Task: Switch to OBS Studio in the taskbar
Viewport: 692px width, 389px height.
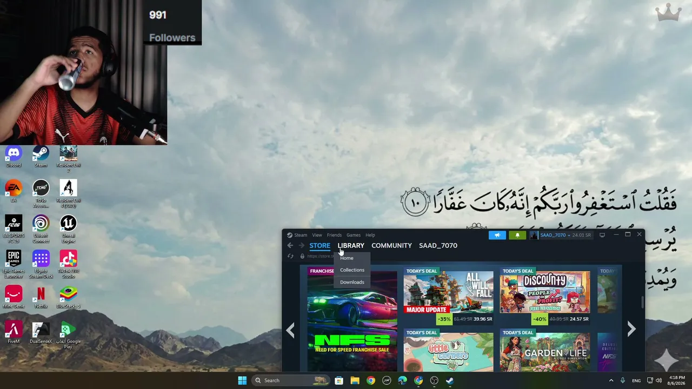Action: click(434, 380)
